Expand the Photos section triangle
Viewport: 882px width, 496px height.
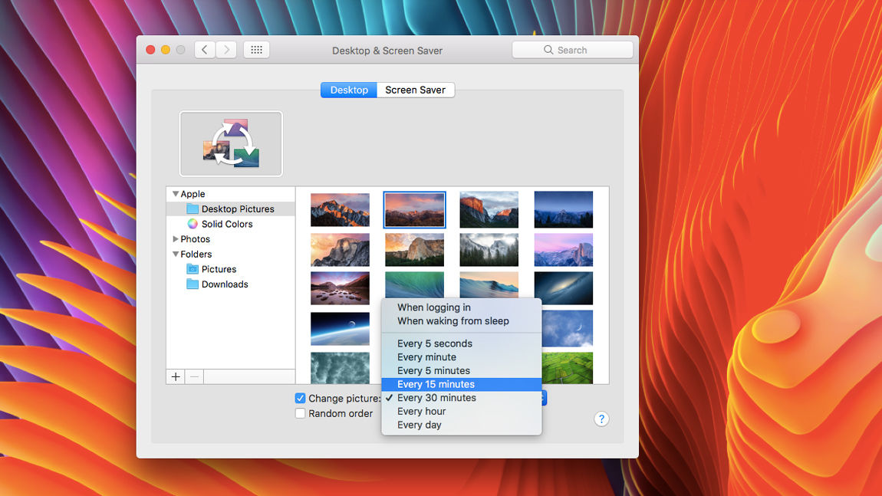click(x=176, y=239)
